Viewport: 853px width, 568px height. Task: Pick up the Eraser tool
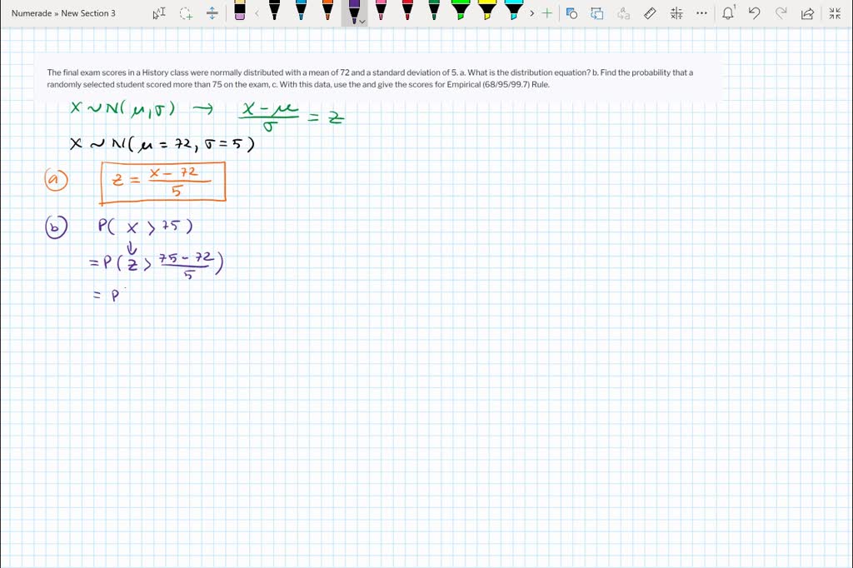tap(241, 13)
